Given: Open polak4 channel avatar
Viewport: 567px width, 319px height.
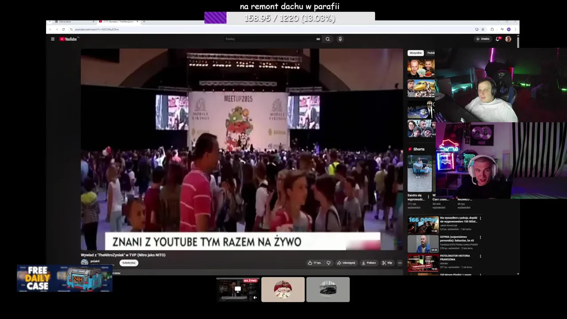Looking at the screenshot, I should (x=85, y=262).
